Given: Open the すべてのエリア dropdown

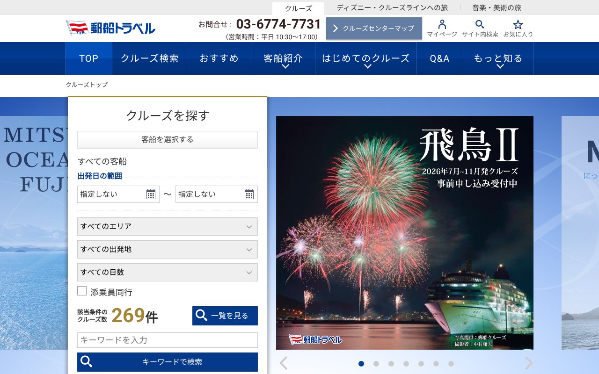Looking at the screenshot, I should pos(167,226).
